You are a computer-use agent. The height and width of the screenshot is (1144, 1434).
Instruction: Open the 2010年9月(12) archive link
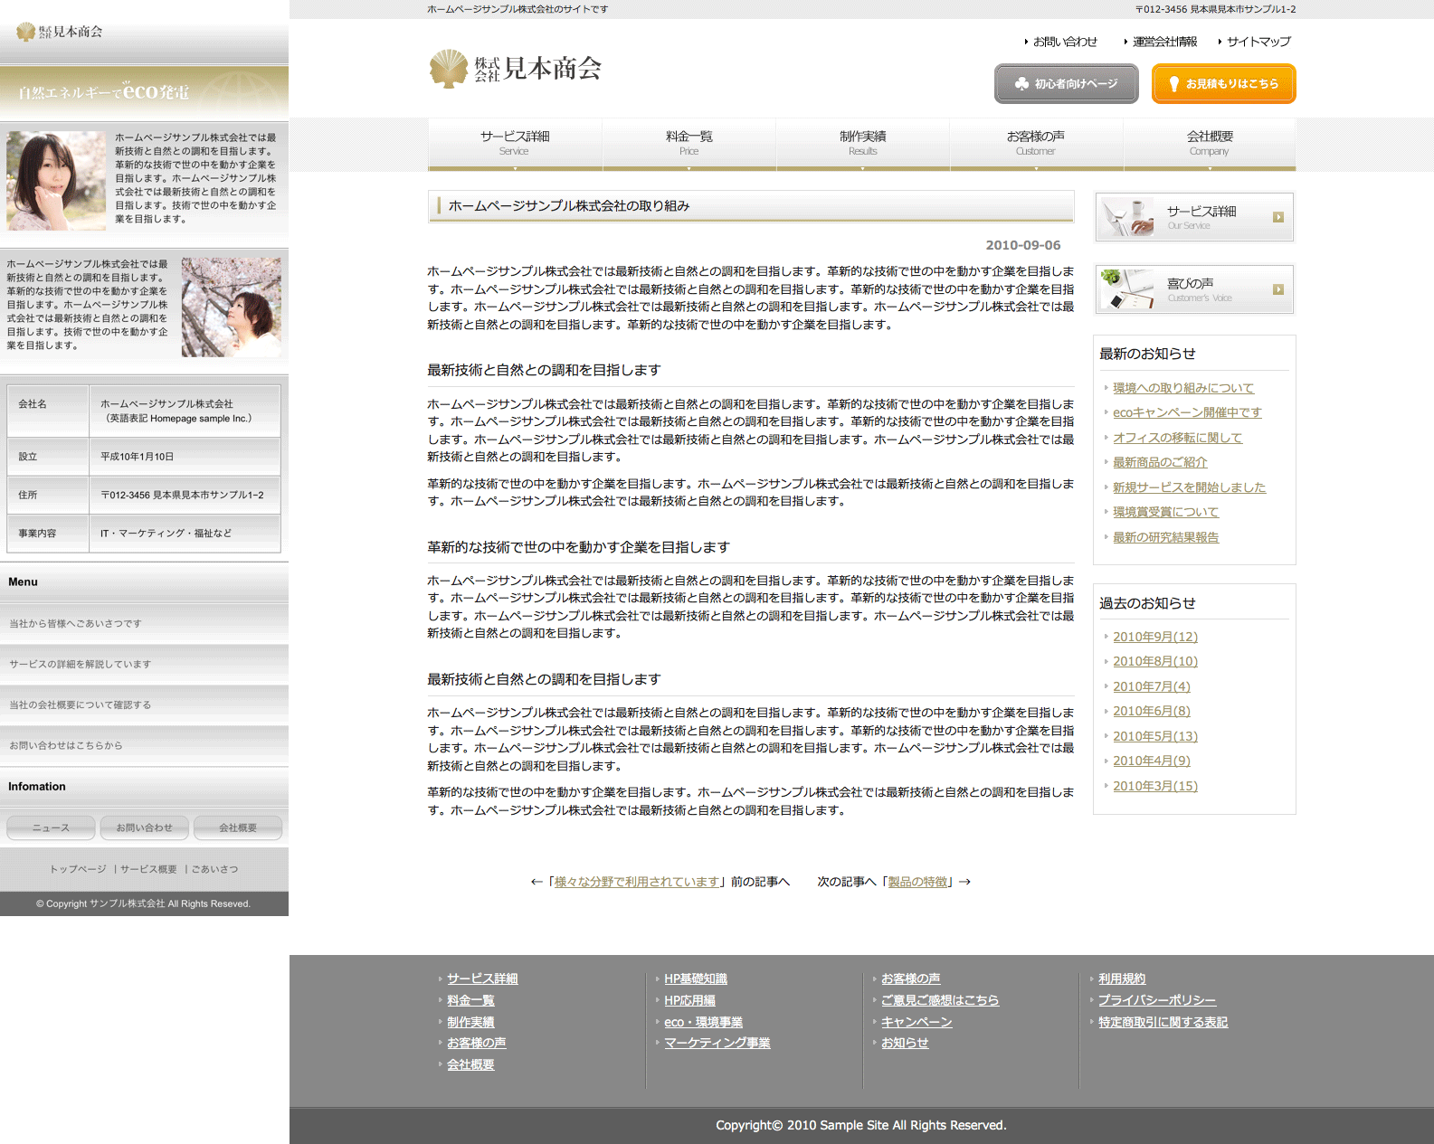pos(1154,637)
